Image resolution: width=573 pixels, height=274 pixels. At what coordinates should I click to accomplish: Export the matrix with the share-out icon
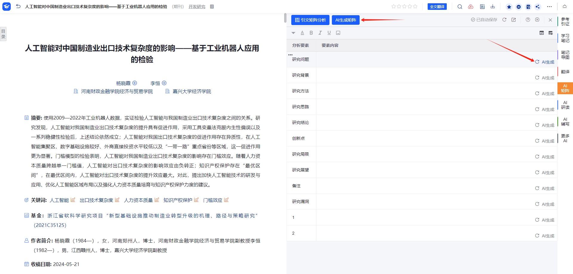514,20
